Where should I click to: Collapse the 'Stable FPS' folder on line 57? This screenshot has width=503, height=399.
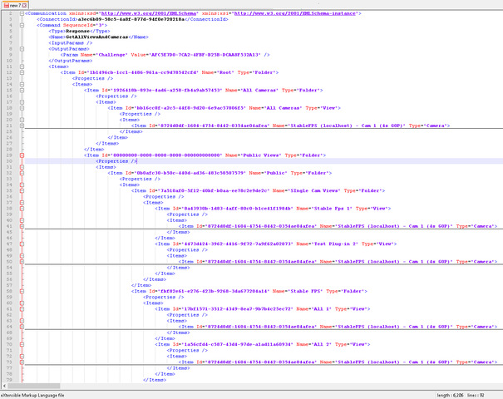coord(22,290)
